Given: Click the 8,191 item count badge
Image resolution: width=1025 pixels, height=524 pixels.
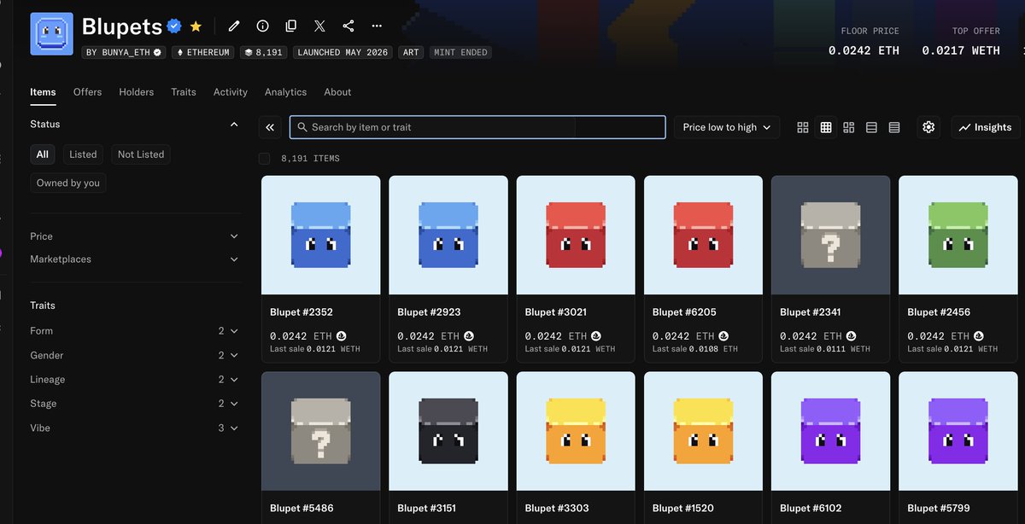Looking at the screenshot, I should pos(264,52).
